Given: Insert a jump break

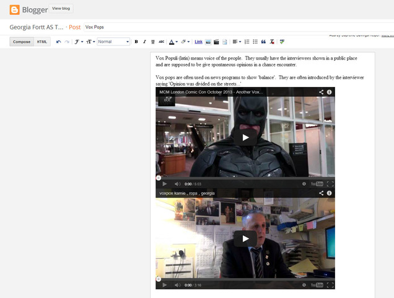Looking at the screenshot, I should coord(225,42).
